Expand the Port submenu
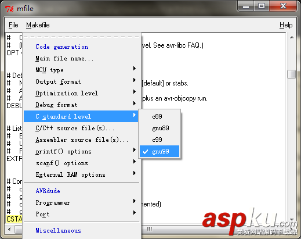The height and width of the screenshot is (239, 301). 81,214
